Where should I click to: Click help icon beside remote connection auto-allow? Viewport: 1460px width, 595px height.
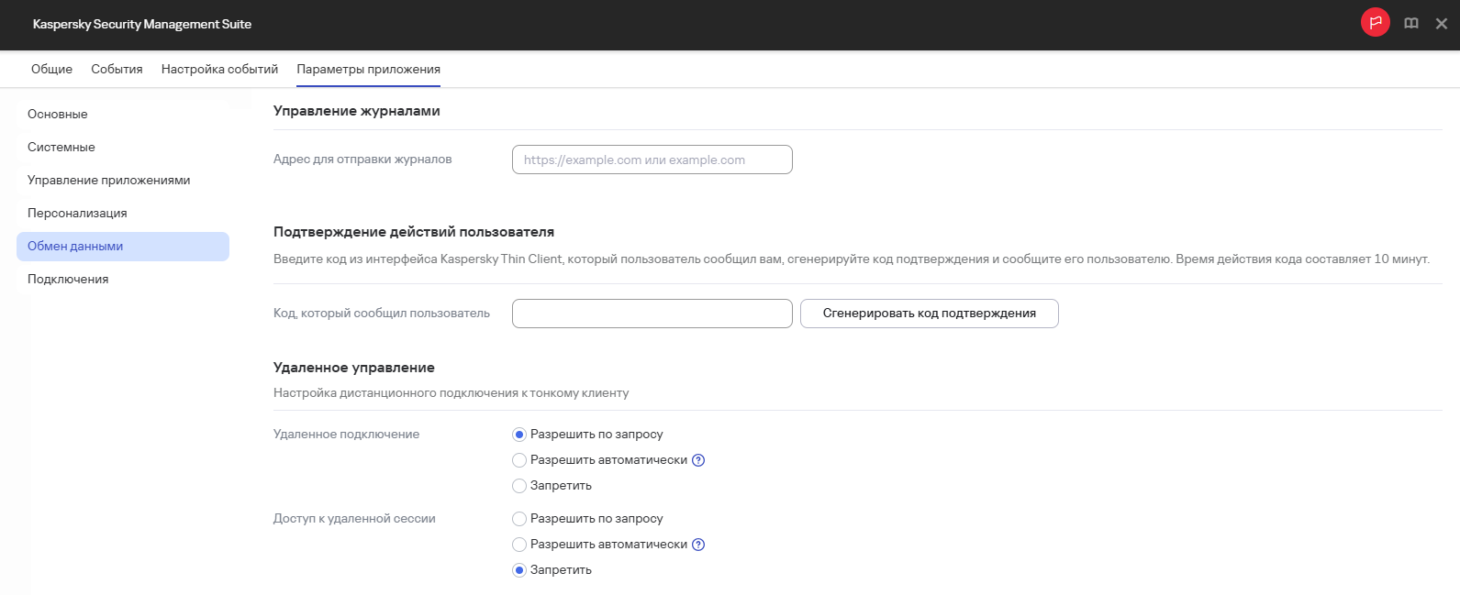tap(698, 460)
